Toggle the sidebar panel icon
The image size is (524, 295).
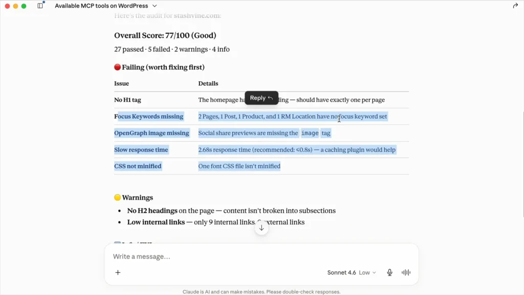coord(40,6)
